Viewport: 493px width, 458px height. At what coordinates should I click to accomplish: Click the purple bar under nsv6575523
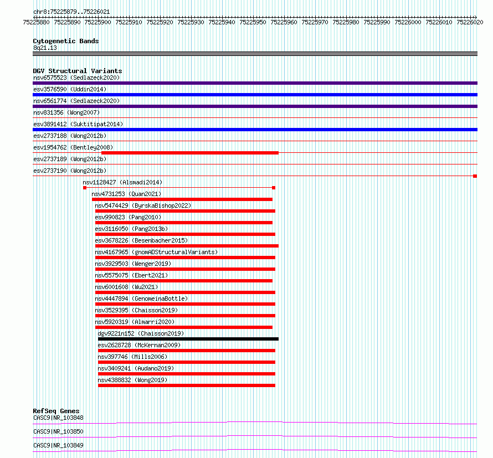pos(255,83)
